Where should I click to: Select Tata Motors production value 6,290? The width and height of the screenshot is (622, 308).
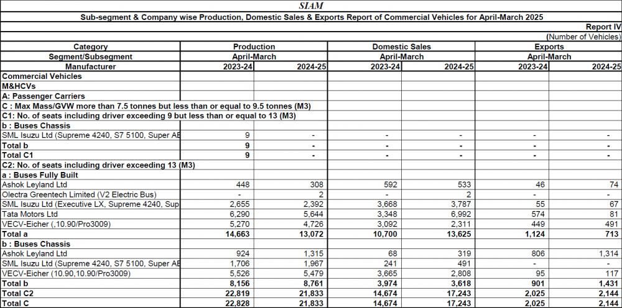coord(239,214)
